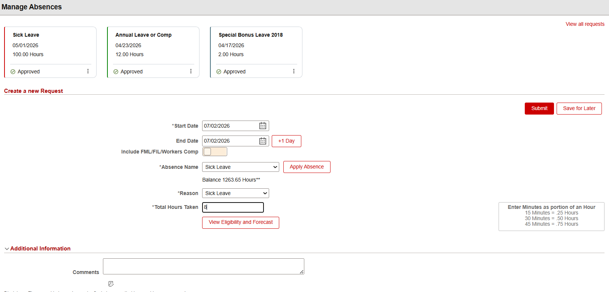Click Approved status icon on Annual Leave card

point(116,72)
